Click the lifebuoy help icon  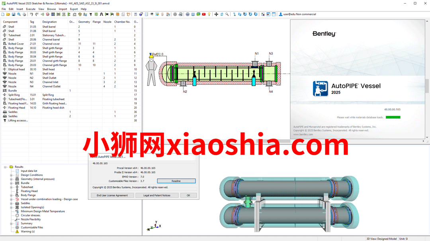[193, 14]
